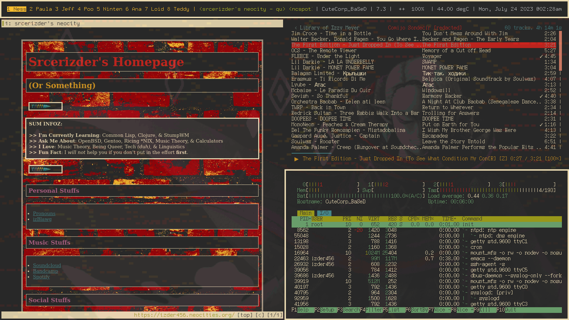
Task: Click the play indicator in music player
Action: [x=296, y=159]
